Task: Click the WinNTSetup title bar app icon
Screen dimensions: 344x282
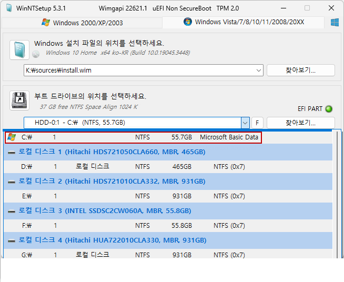Action: point(9,8)
